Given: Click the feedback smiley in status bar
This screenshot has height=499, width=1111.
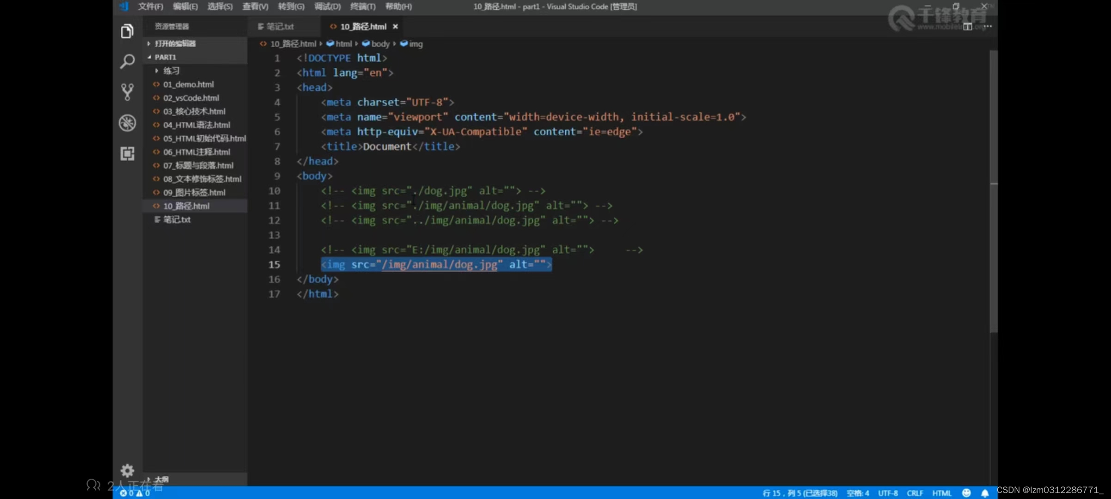Looking at the screenshot, I should [966, 493].
